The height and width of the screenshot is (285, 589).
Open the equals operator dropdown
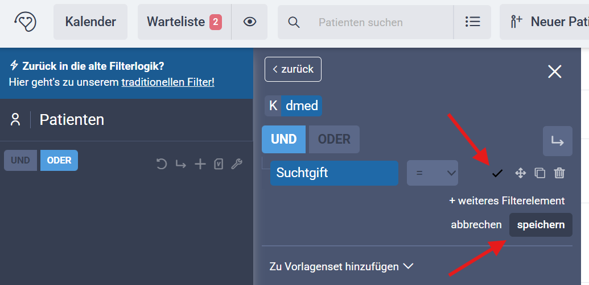coord(432,173)
